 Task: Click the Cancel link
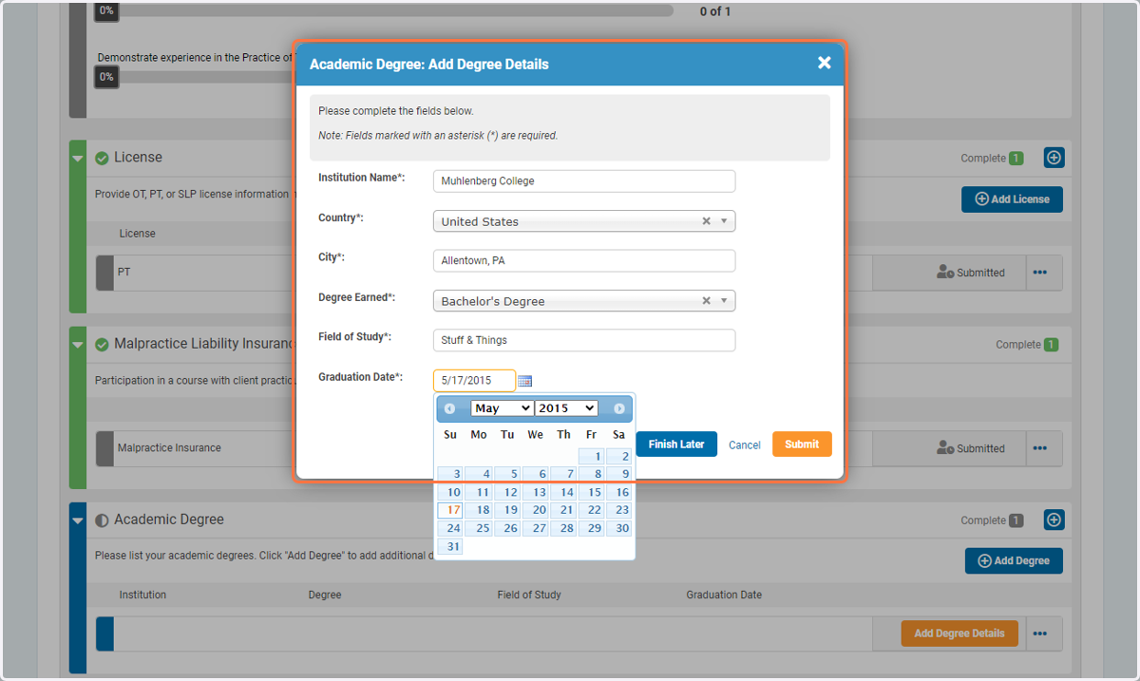(x=745, y=445)
